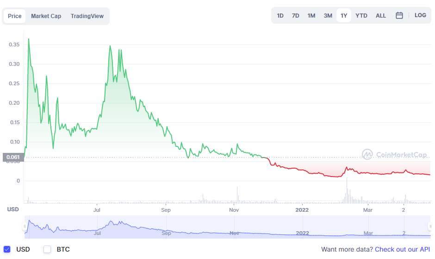This screenshot has height=259, width=435.
Task: Toggle LOG scale on the chart
Action: click(420, 15)
